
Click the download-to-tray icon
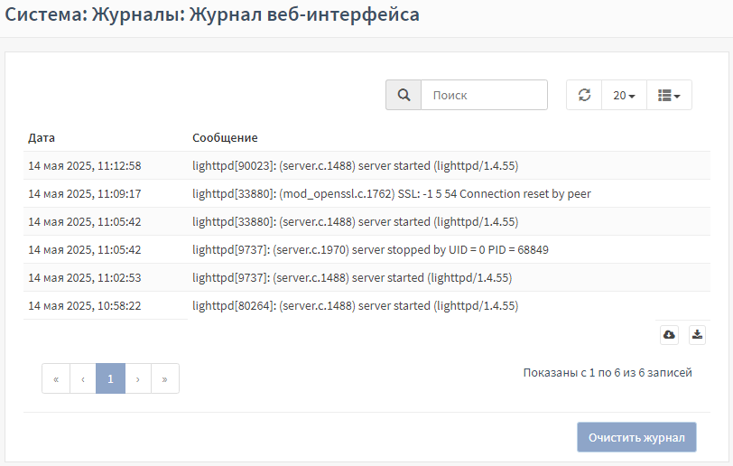(697, 334)
